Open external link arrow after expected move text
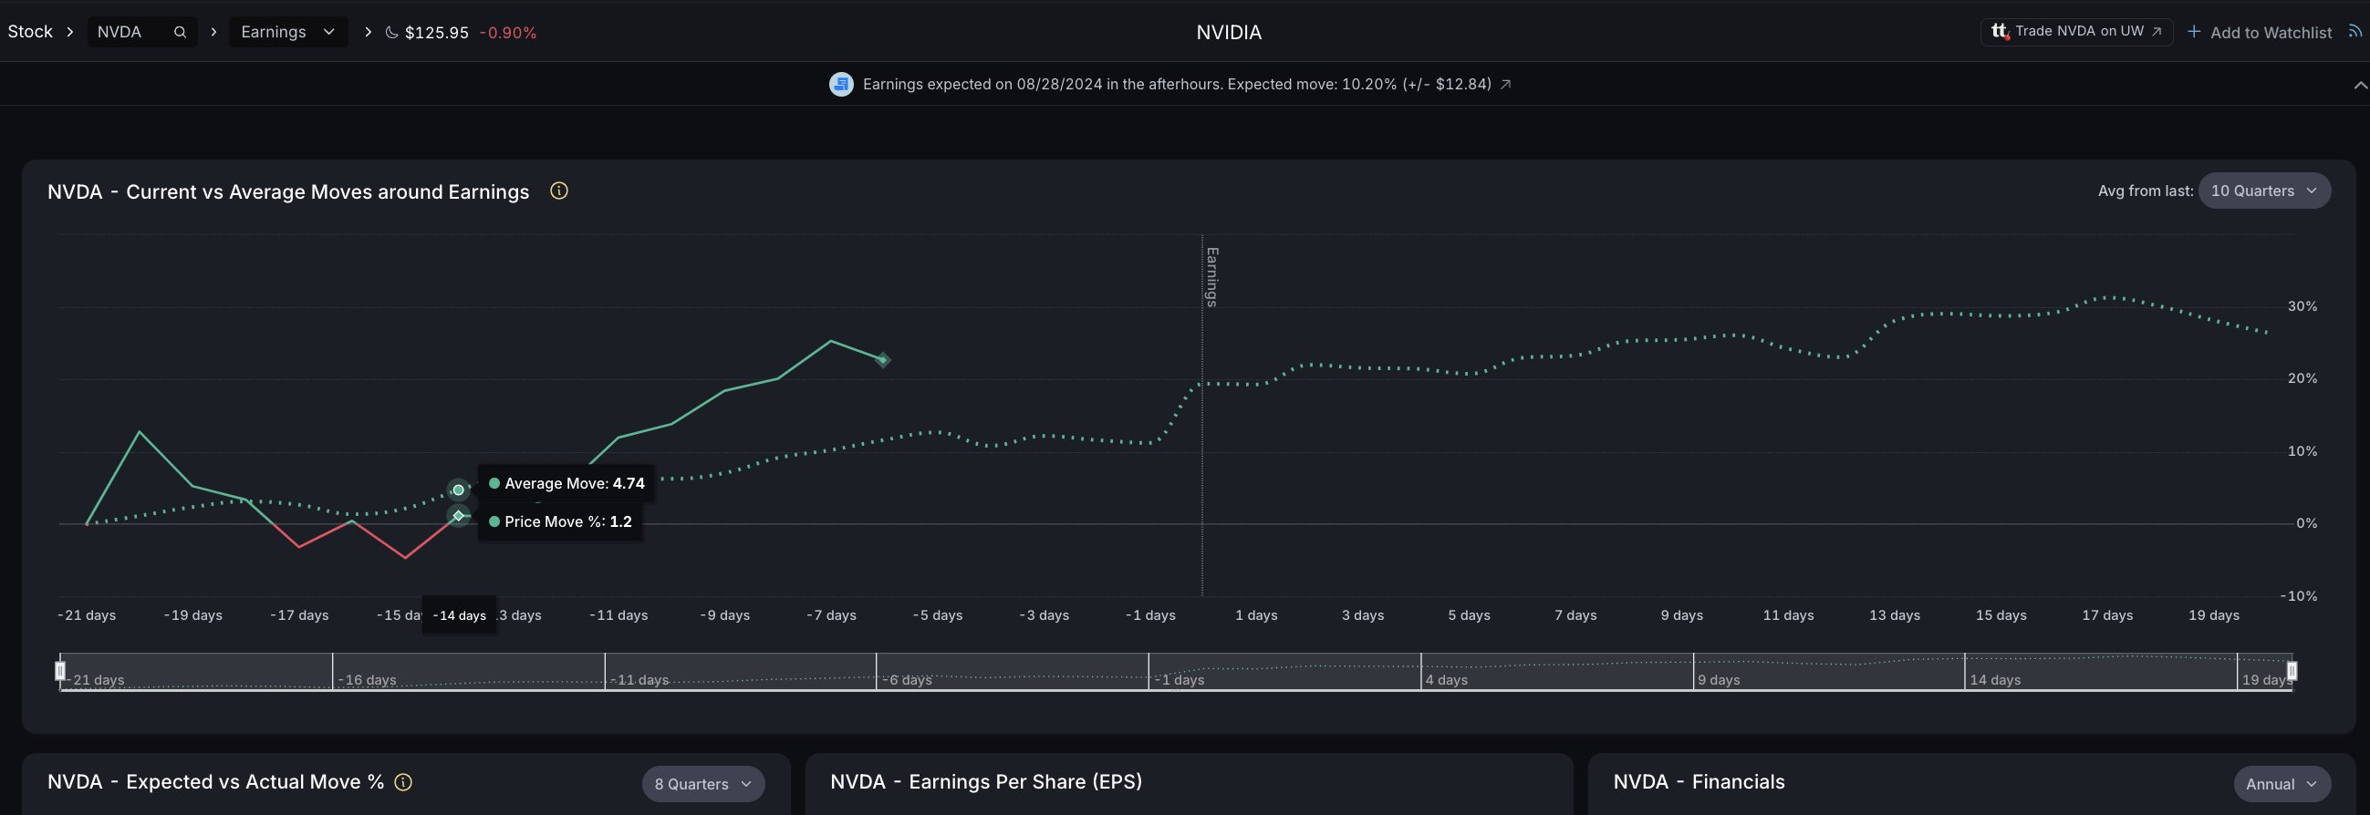Image resolution: width=2370 pixels, height=815 pixels. [1505, 85]
